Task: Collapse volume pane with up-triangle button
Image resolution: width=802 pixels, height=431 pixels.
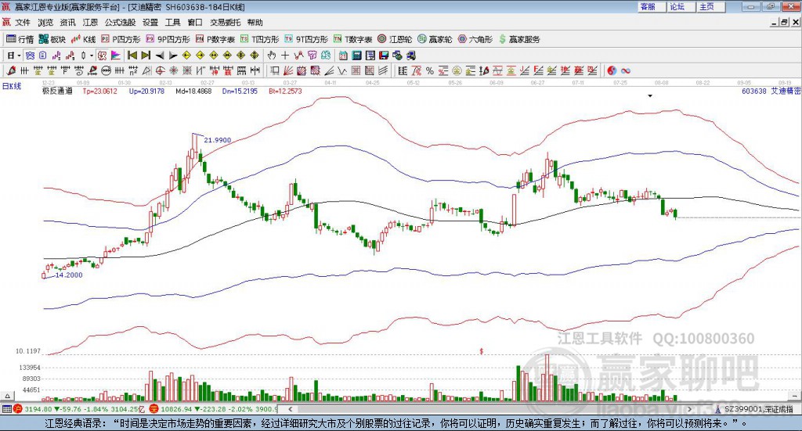Action: pyautogui.click(x=7, y=396)
